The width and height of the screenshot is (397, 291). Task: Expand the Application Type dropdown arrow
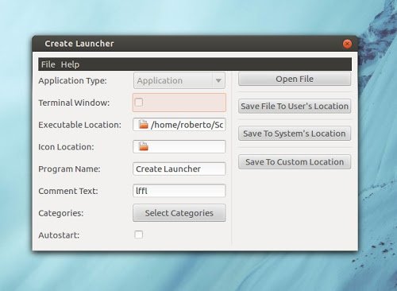pyautogui.click(x=218, y=80)
